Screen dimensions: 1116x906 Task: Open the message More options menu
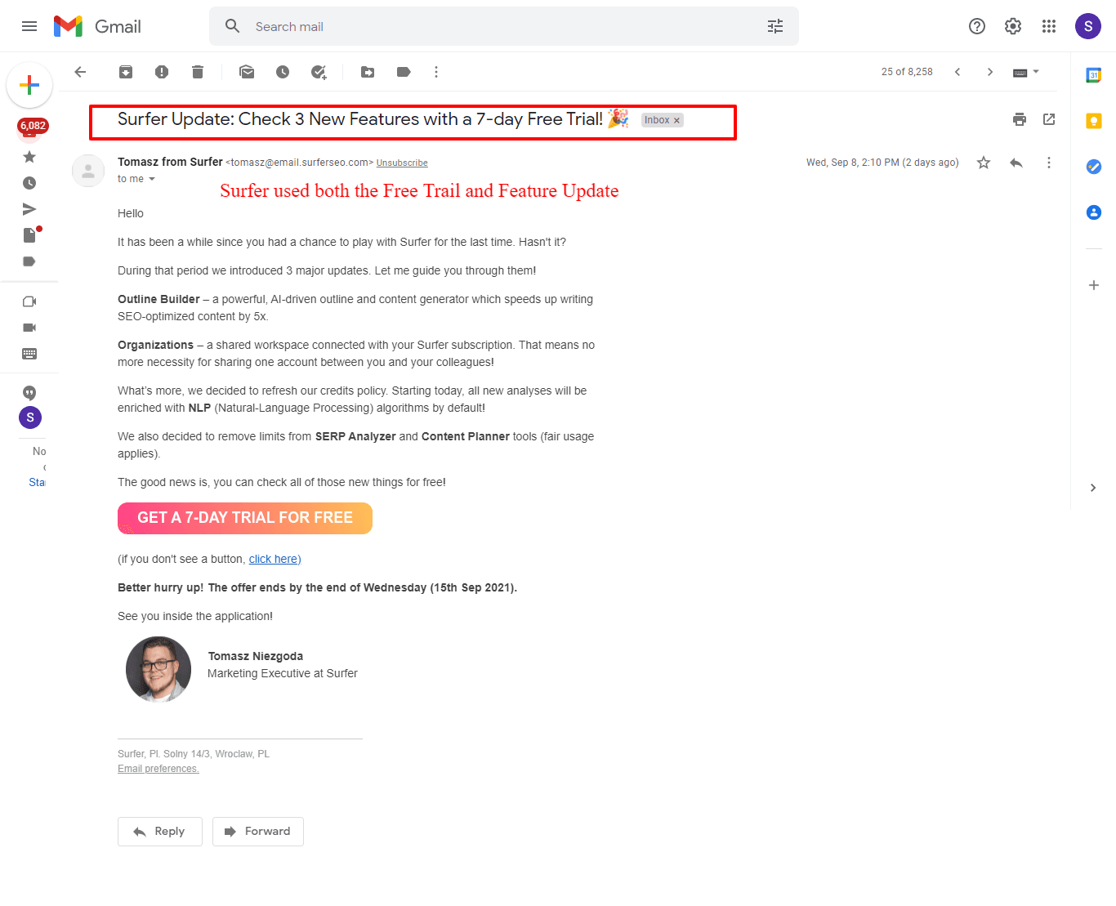(1049, 163)
